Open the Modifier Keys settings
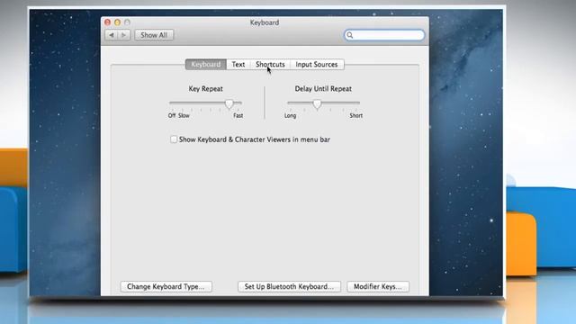Viewport: 576px width, 324px height. [378, 286]
